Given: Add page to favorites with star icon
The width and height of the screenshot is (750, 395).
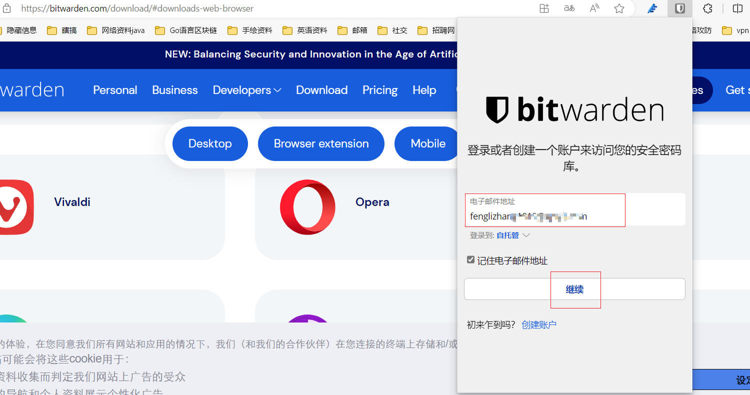Looking at the screenshot, I should point(619,8).
